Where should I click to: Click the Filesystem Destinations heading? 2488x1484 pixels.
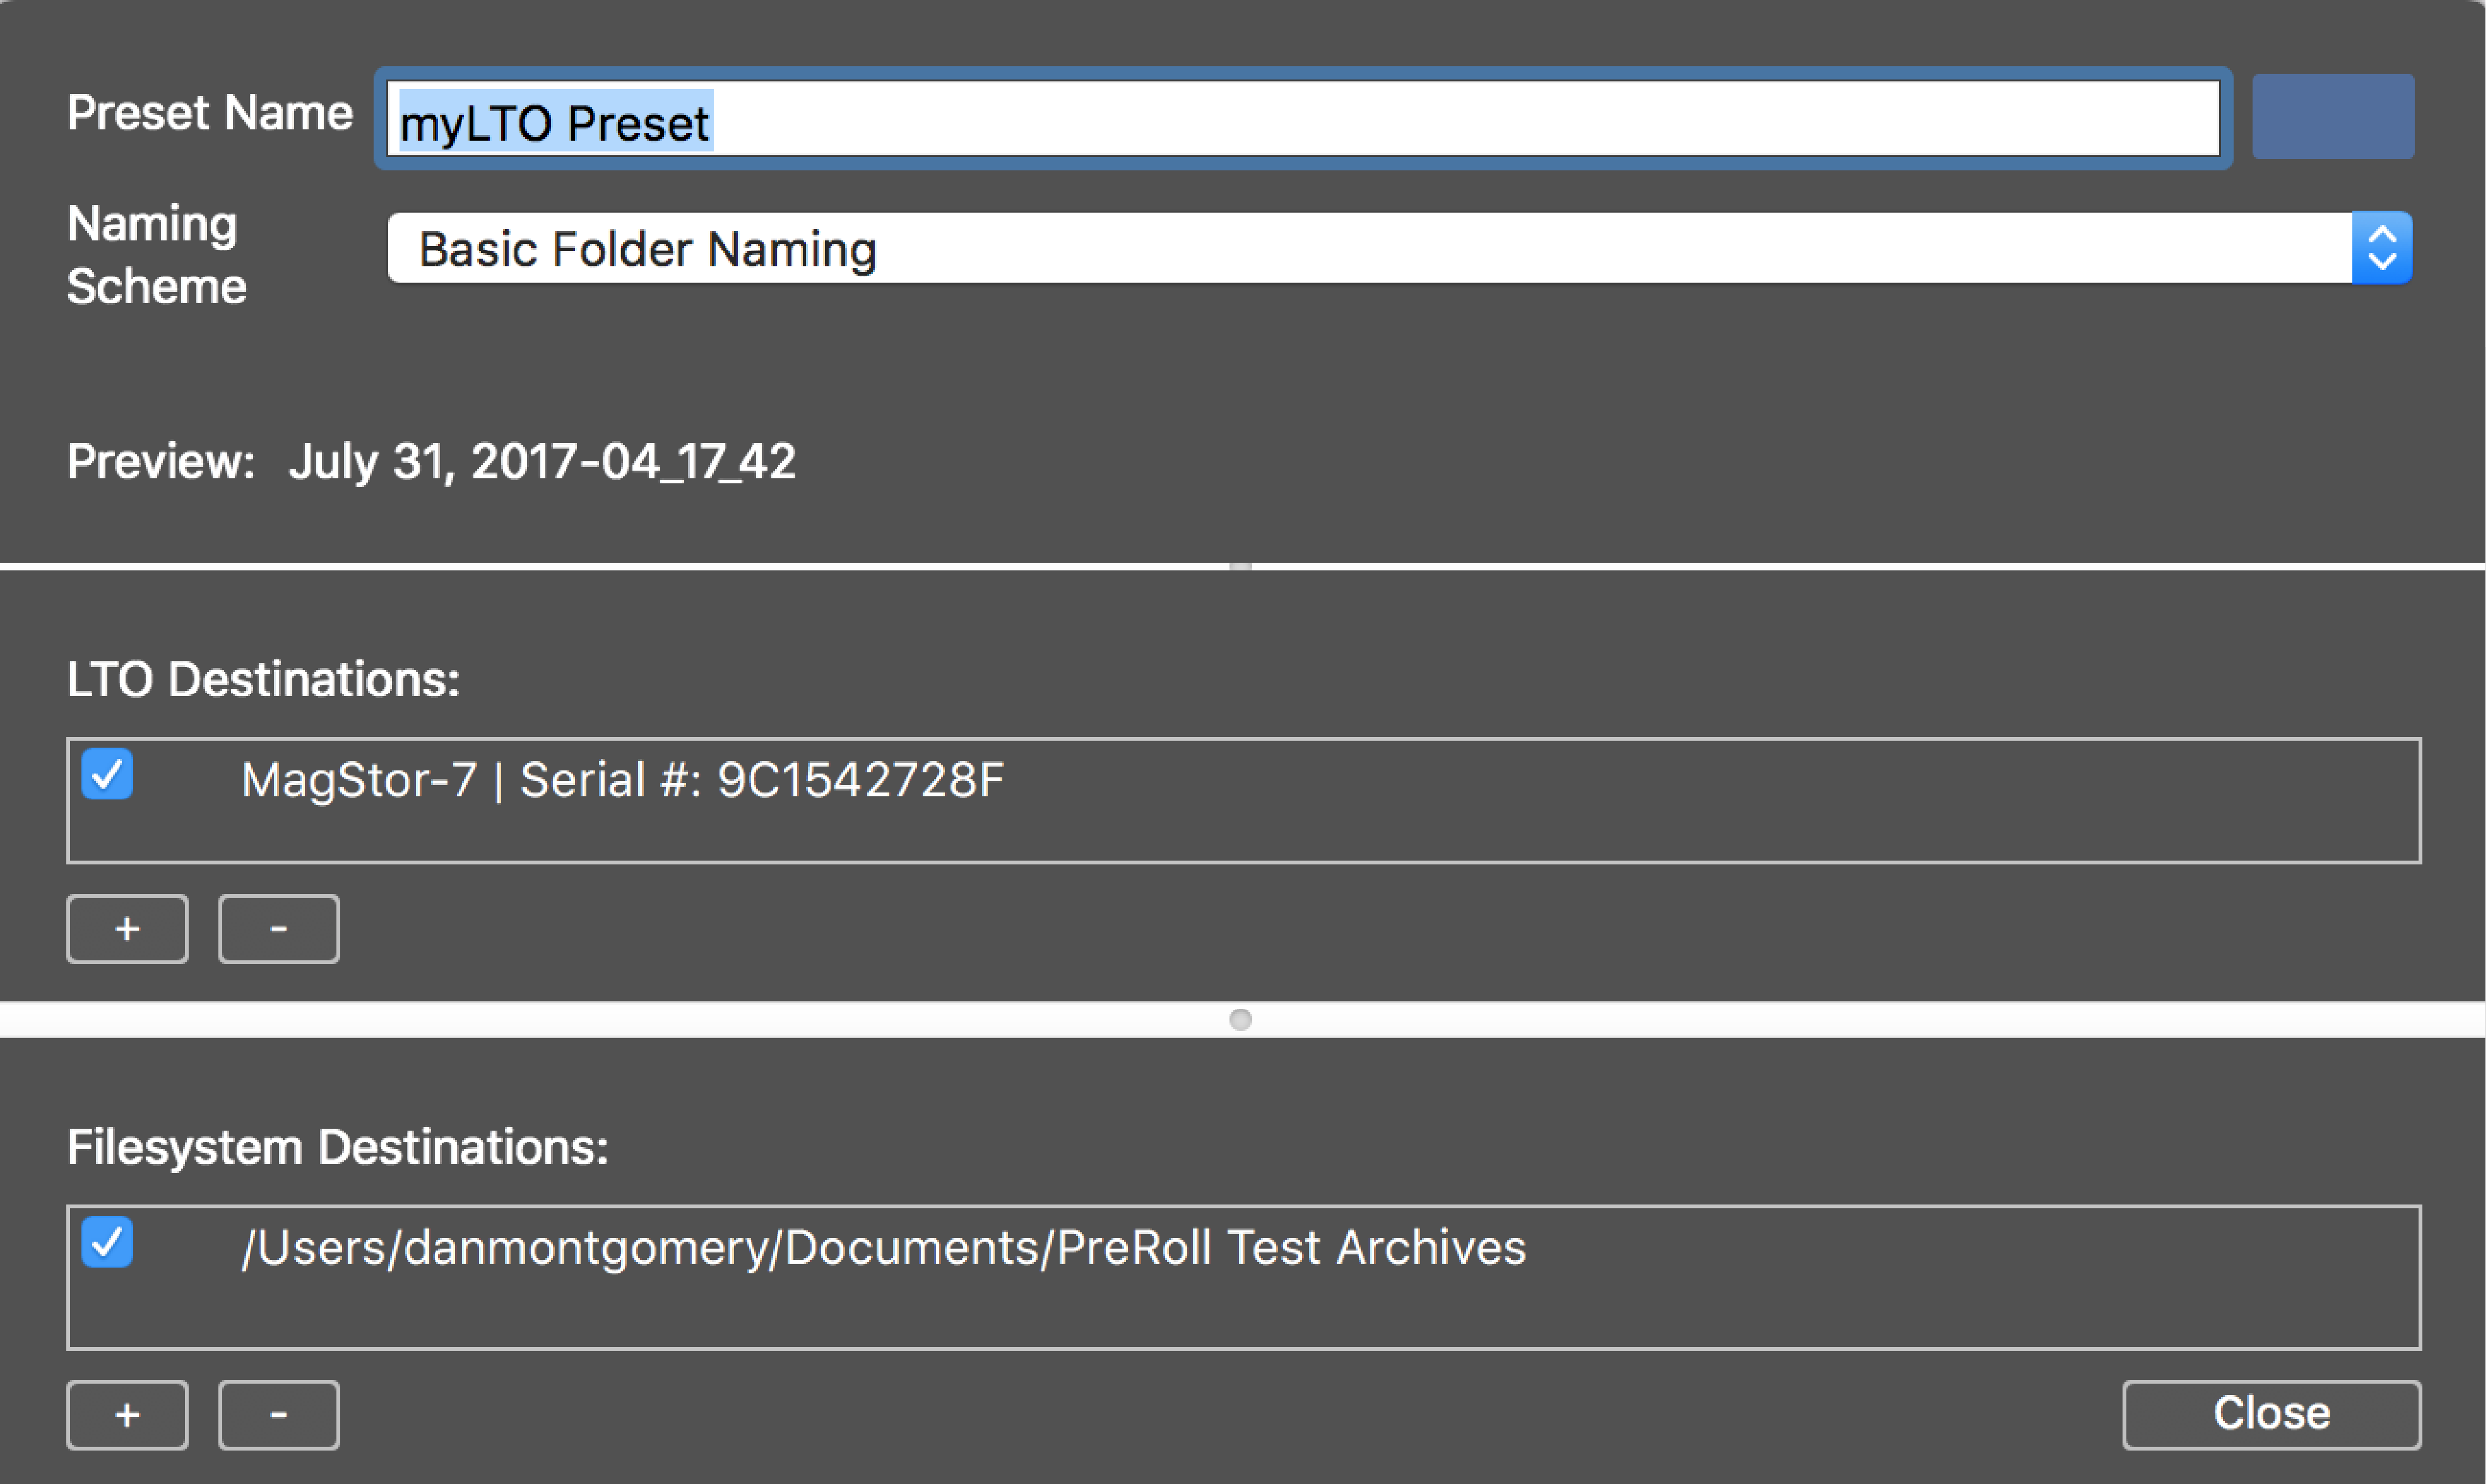[338, 1147]
